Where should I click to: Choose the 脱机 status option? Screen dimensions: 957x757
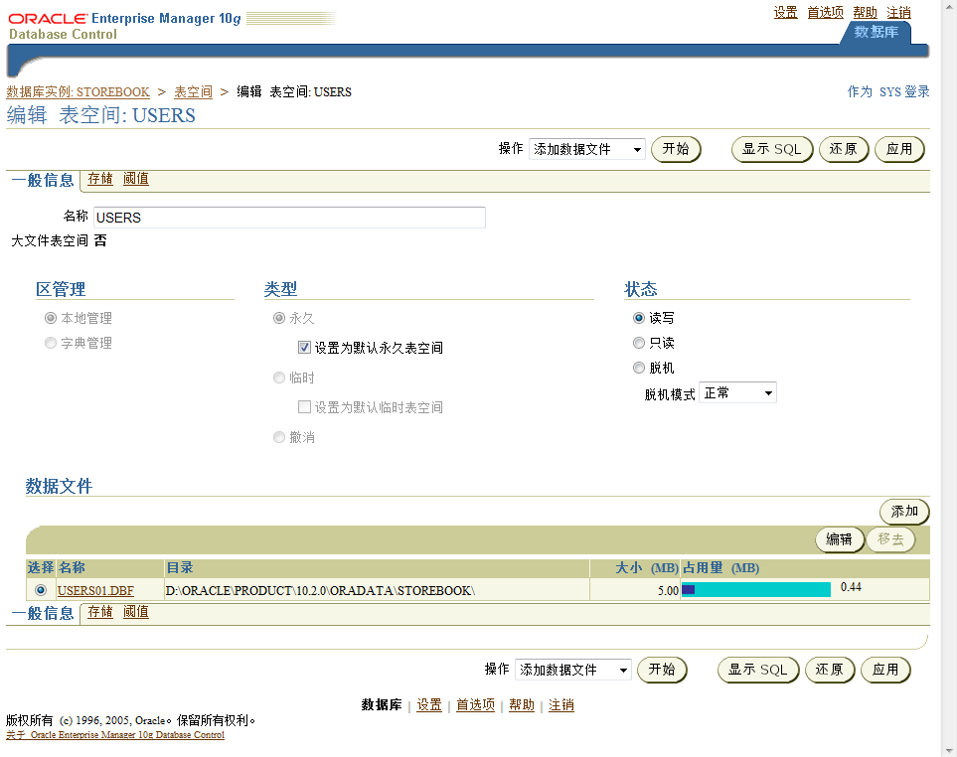(637, 368)
